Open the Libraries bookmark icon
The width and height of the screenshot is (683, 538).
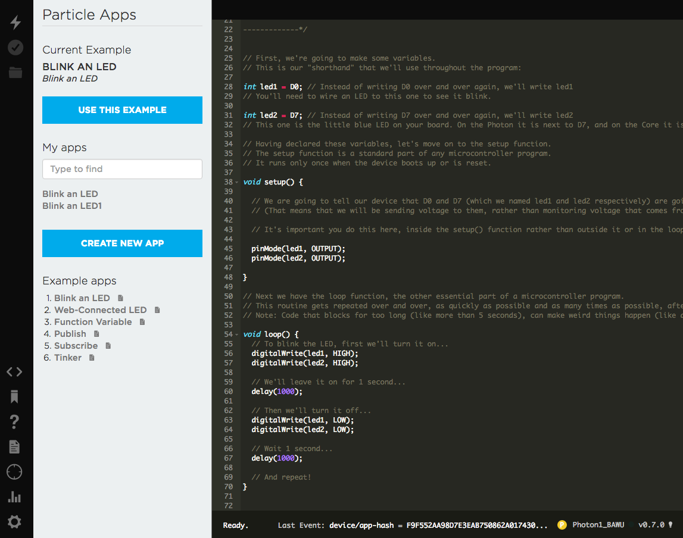(14, 396)
